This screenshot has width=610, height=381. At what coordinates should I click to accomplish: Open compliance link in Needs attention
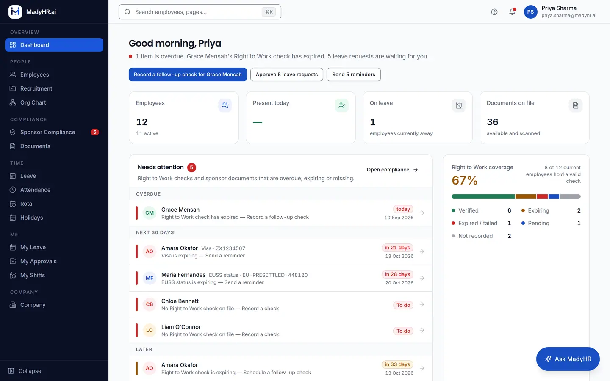click(393, 170)
